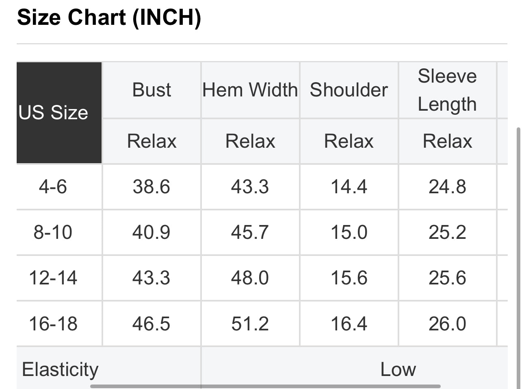Image resolution: width=524 pixels, height=389 pixels.
Task: Click the 8-10 size row label
Action: coord(53,232)
